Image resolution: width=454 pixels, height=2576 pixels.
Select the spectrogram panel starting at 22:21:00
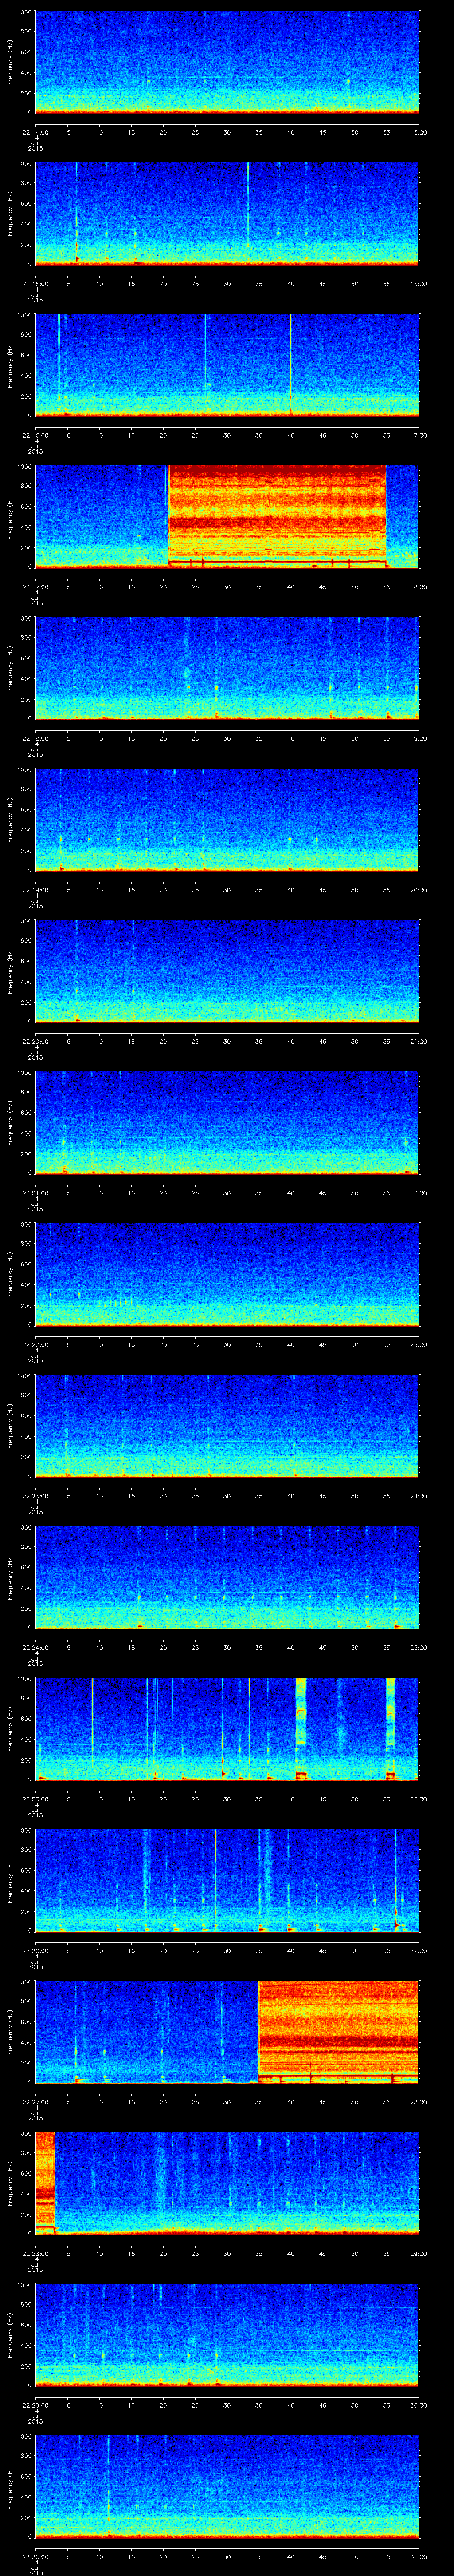pos(227,1122)
